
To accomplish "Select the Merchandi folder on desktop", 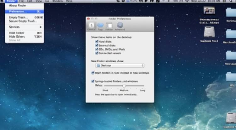I will [x=231, y=34].
